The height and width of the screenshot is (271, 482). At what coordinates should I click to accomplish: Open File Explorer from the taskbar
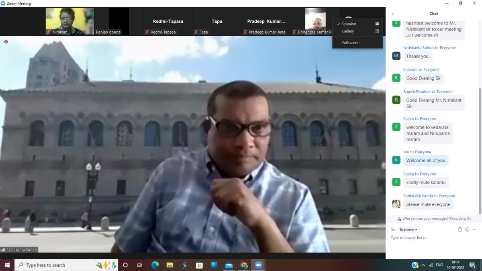point(170,265)
